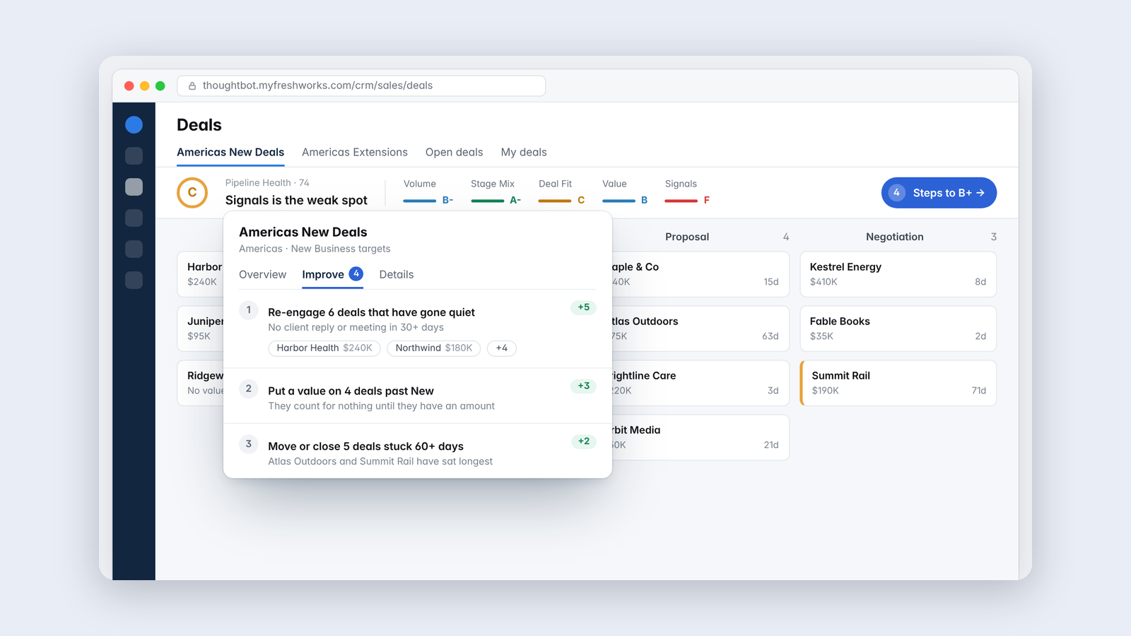
Task: Open the deal card dated 3d
Action: point(700,383)
